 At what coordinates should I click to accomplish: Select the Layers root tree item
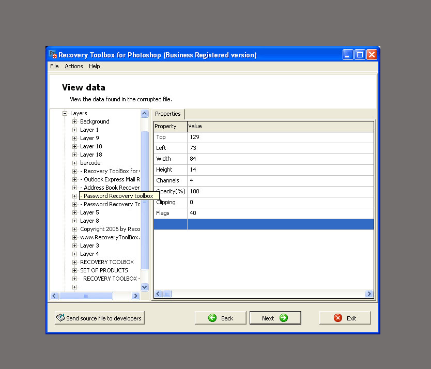[x=79, y=113]
